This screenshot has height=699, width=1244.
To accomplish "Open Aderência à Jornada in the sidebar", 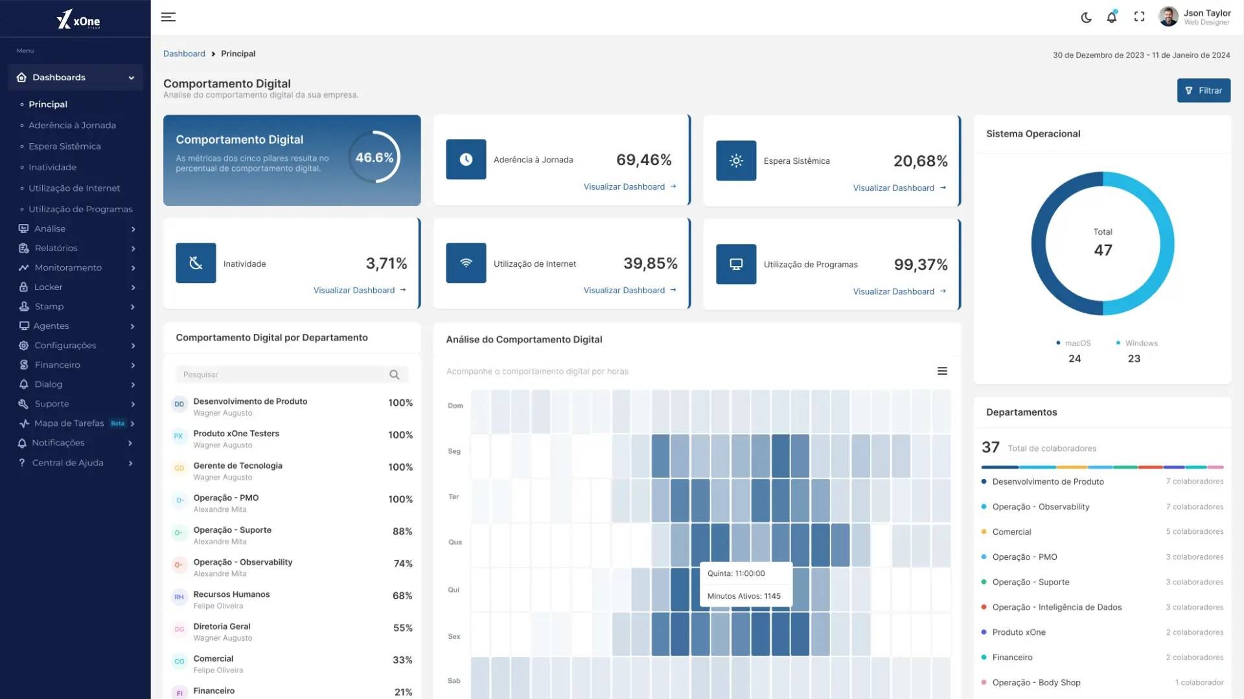I will tap(72, 126).
